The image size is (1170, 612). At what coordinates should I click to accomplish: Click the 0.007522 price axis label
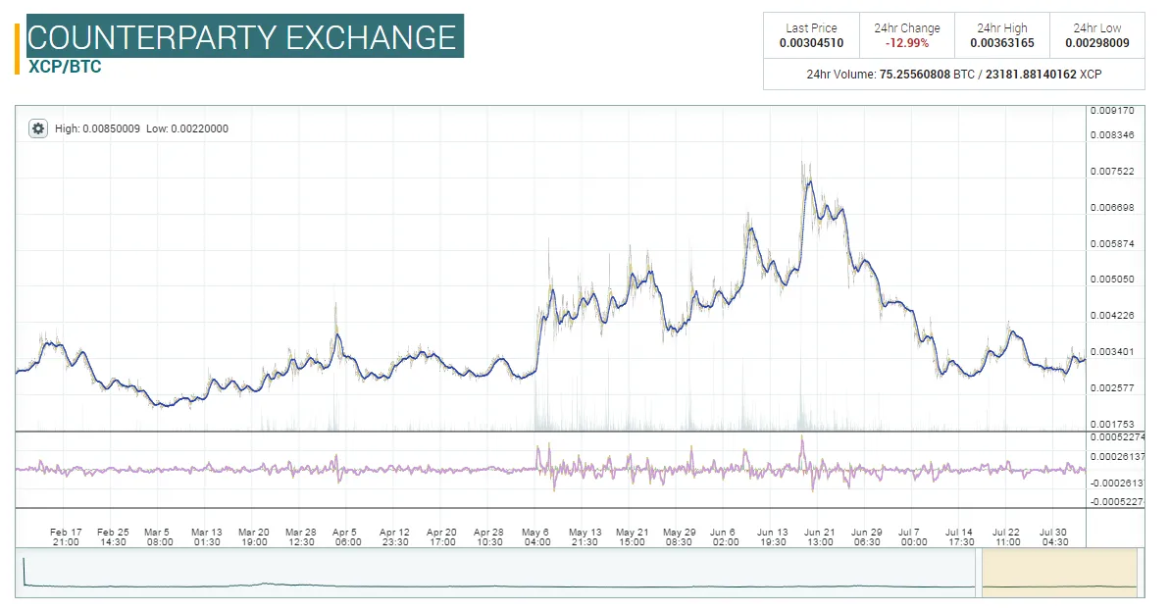pos(1112,171)
